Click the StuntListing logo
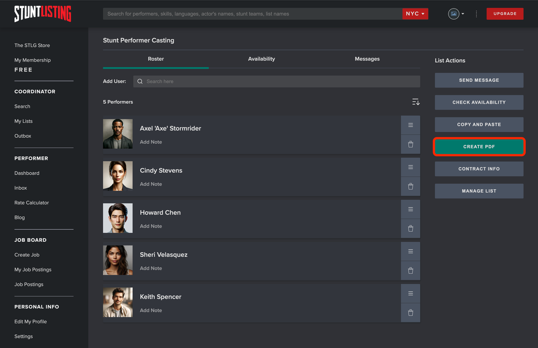Viewport: 538px width, 348px height. (42, 14)
